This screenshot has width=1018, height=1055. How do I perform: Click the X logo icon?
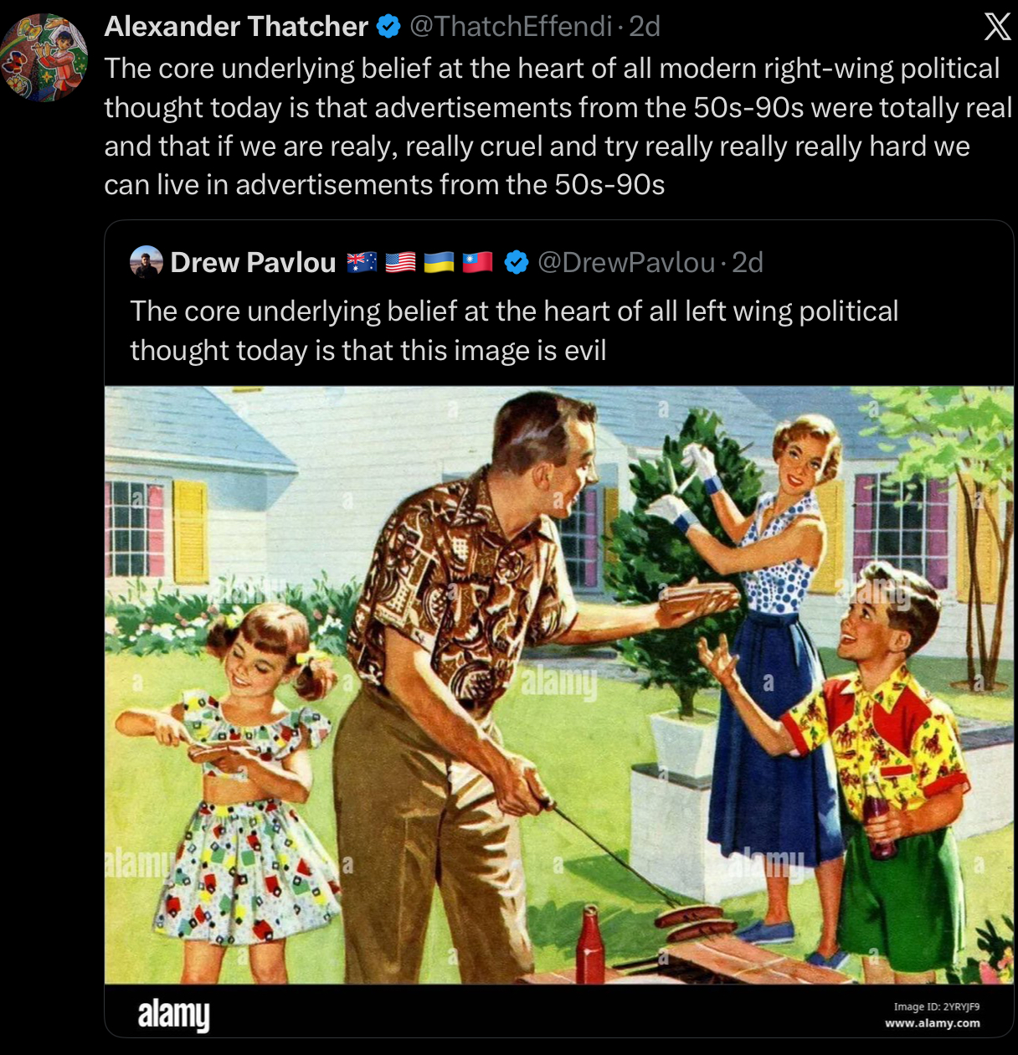pyautogui.click(x=996, y=27)
